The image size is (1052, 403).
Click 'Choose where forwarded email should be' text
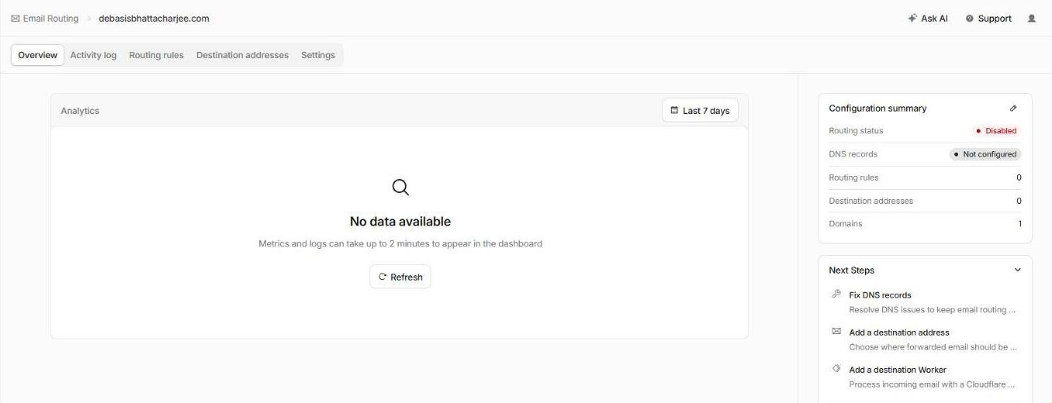point(933,347)
